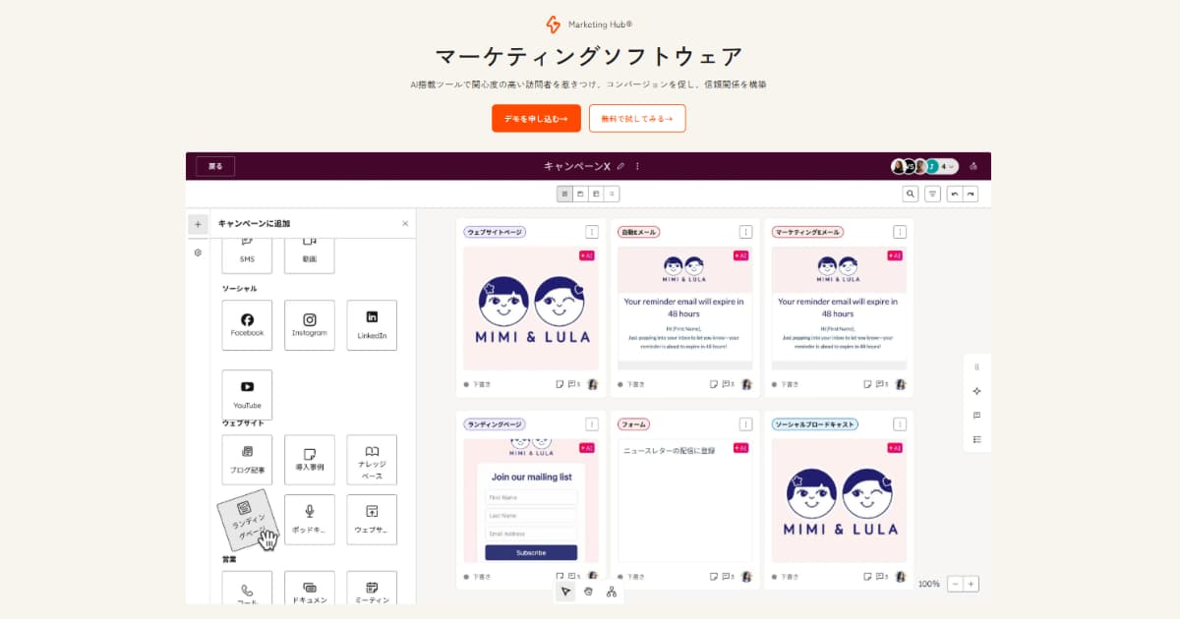1180x619 pixels.
Task: Click the search magnifier icon in toolbar
Action: pyautogui.click(x=911, y=195)
